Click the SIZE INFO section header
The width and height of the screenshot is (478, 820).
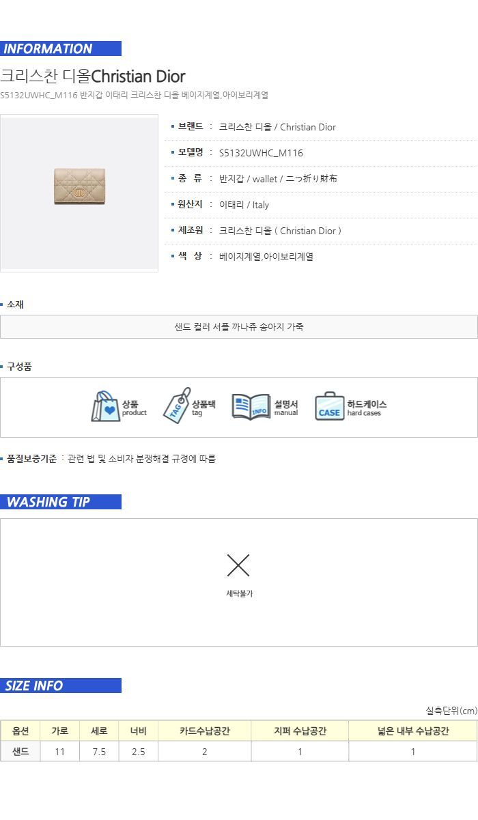[x=61, y=685]
